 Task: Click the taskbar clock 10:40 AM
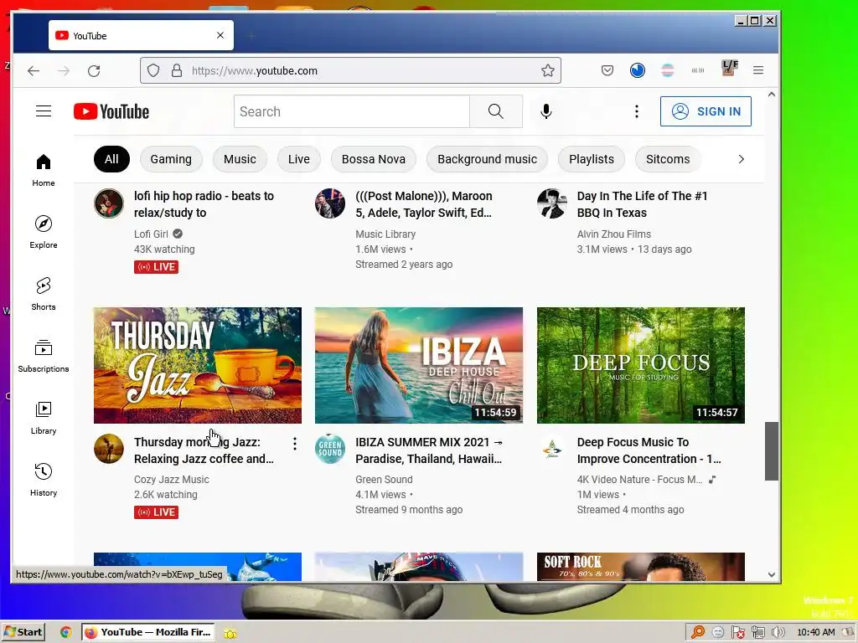[x=816, y=633]
